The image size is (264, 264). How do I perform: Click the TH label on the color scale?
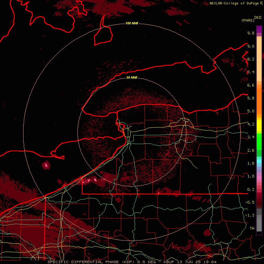point(252,229)
